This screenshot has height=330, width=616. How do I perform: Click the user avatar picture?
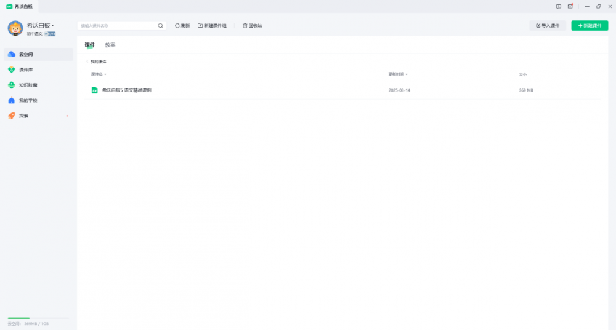tap(15, 28)
